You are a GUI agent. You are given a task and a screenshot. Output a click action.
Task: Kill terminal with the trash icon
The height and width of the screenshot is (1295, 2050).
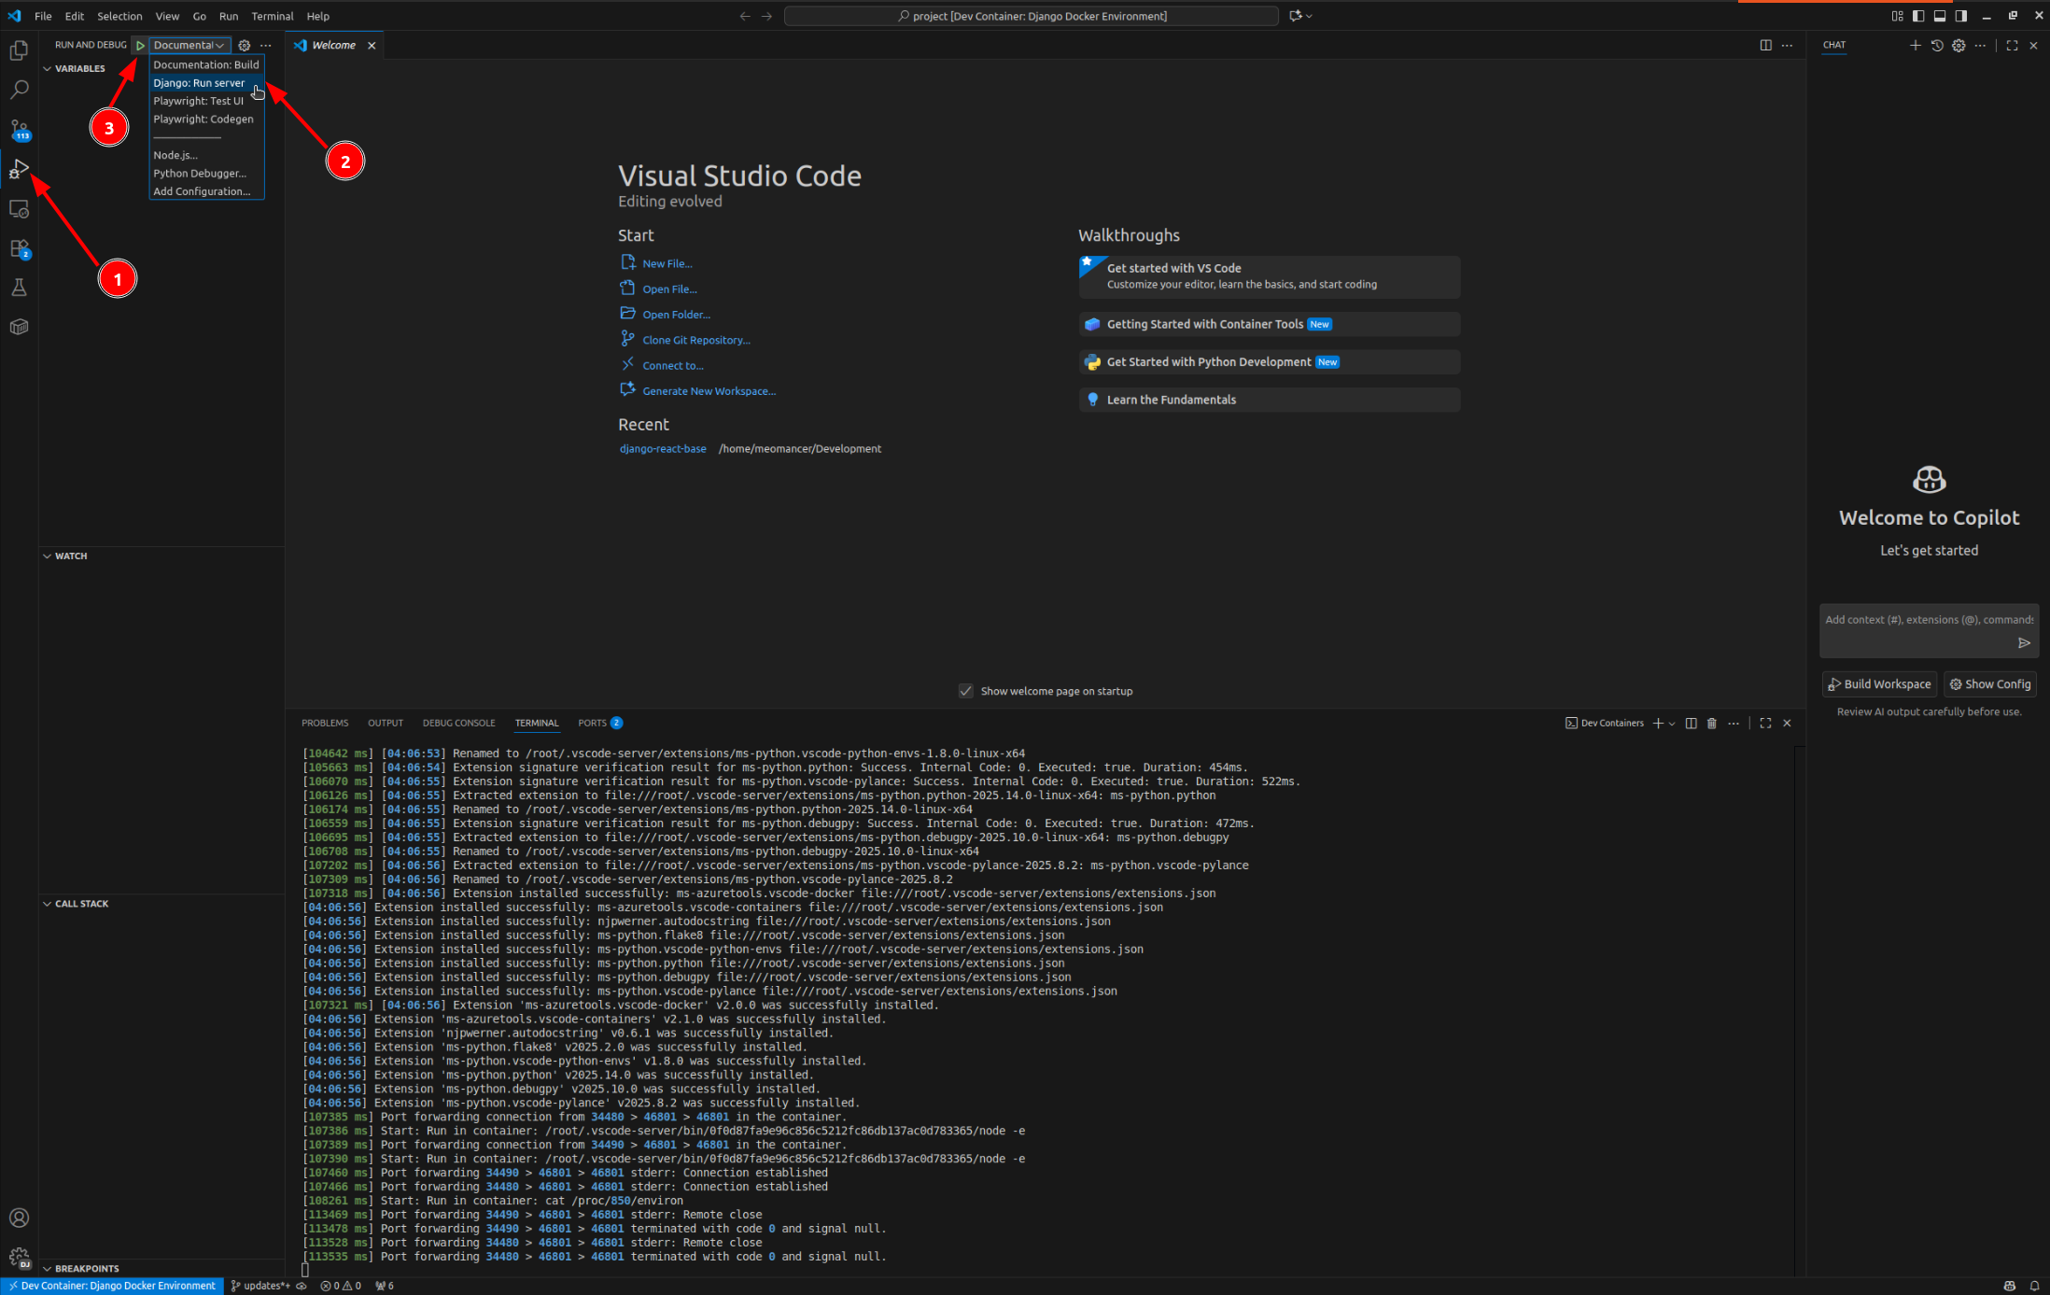1711,724
